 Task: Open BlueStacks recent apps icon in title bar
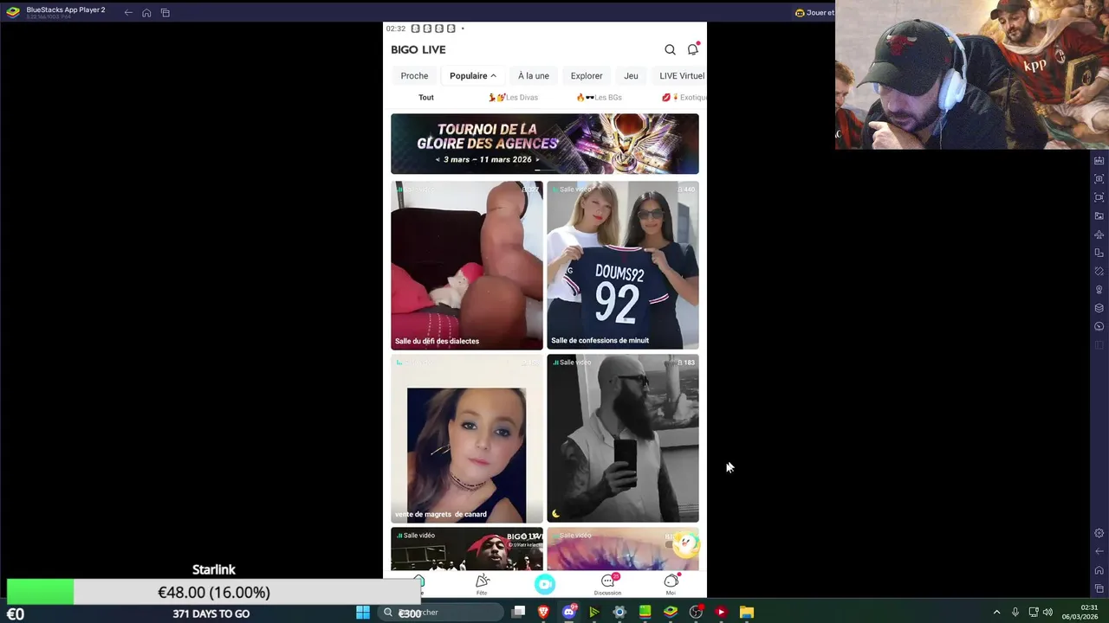tap(165, 12)
